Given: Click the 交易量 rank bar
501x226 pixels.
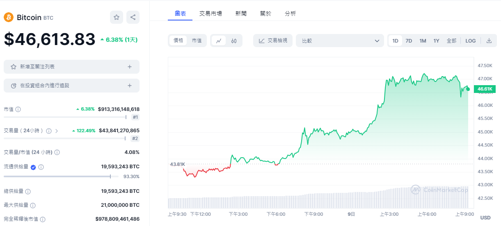Looking at the screenshot, I should (65, 138).
